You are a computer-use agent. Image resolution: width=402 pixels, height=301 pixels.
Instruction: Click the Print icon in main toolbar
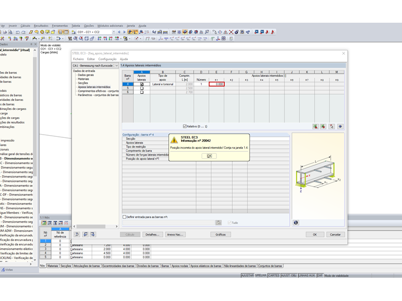click(5, 32)
